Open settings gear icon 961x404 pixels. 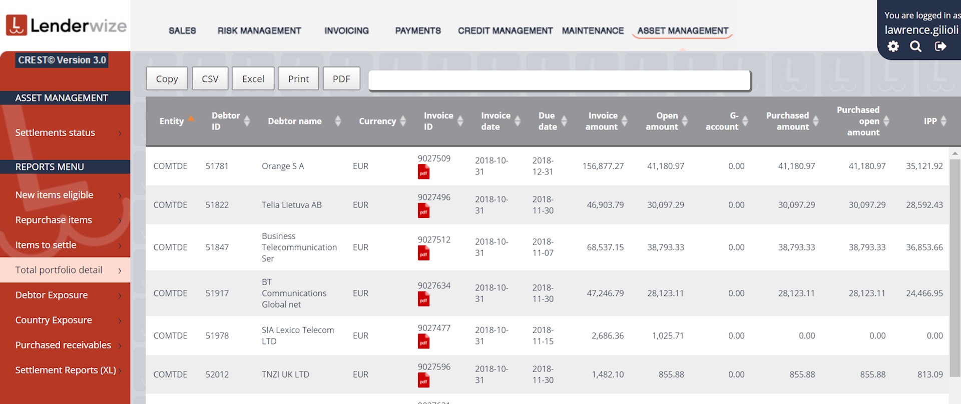pyautogui.click(x=893, y=46)
